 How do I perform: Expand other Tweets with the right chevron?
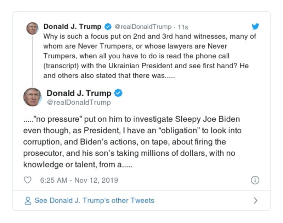256,201
